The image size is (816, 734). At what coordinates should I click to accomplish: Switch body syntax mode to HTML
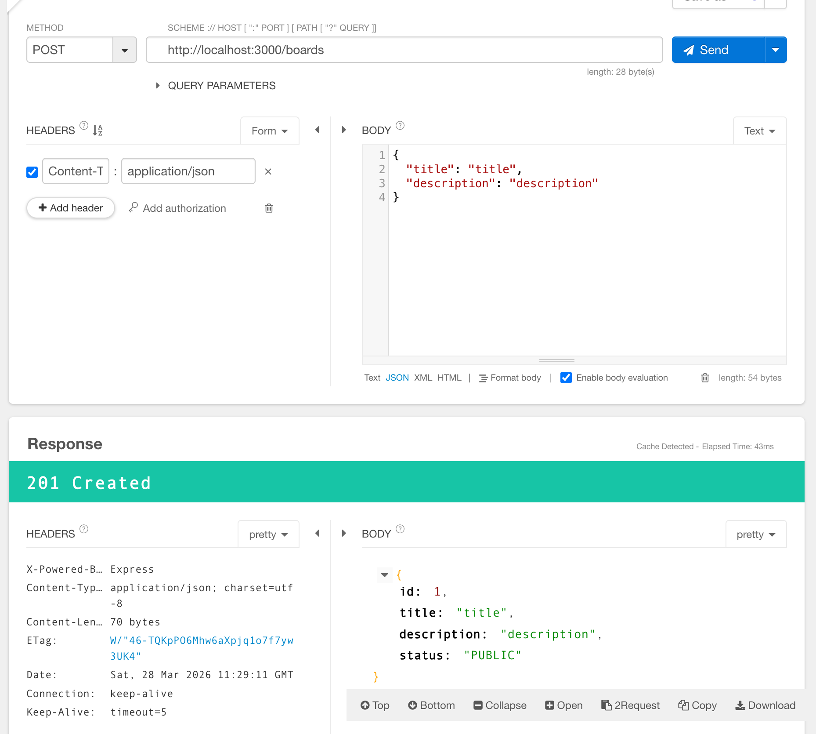[x=449, y=378]
